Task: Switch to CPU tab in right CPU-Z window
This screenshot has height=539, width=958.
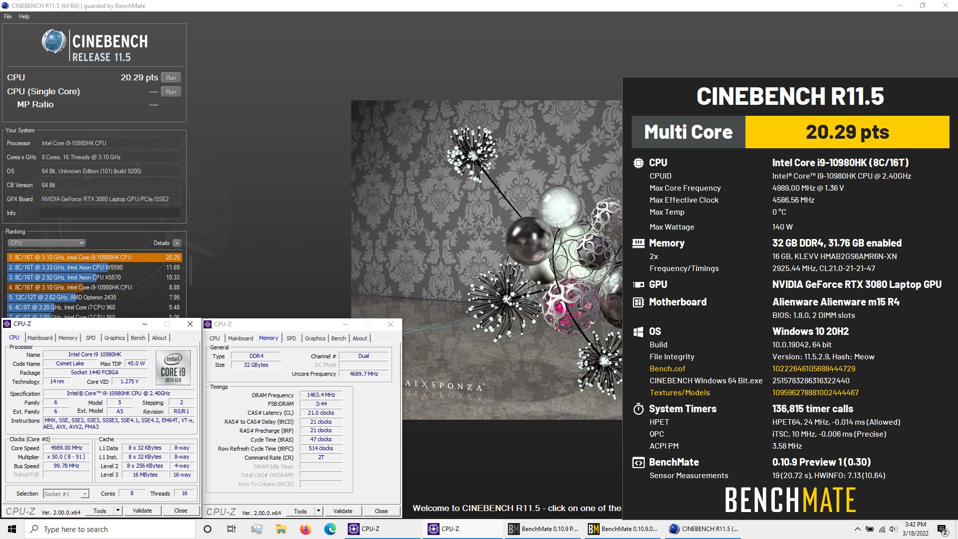Action: [x=215, y=338]
